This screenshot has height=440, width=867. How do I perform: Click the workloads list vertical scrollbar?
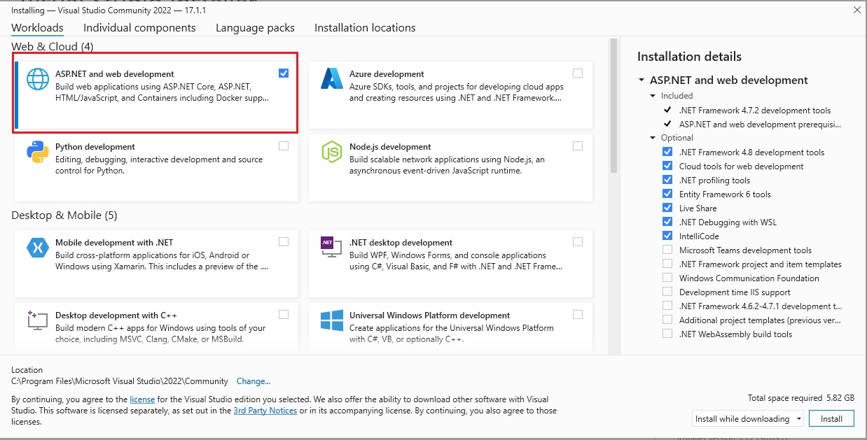coord(614,105)
